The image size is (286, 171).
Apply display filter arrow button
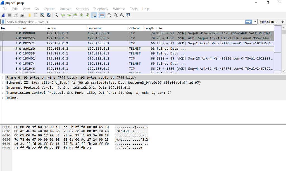(248, 22)
